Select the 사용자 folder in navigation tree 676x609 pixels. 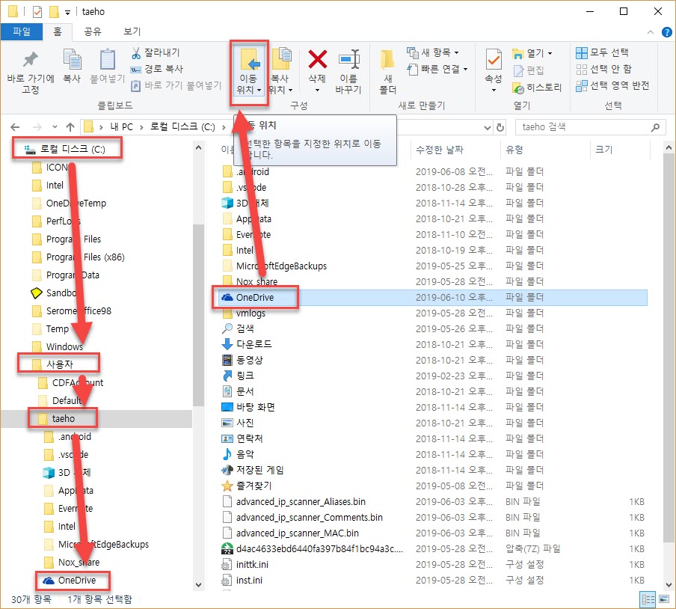point(65,364)
